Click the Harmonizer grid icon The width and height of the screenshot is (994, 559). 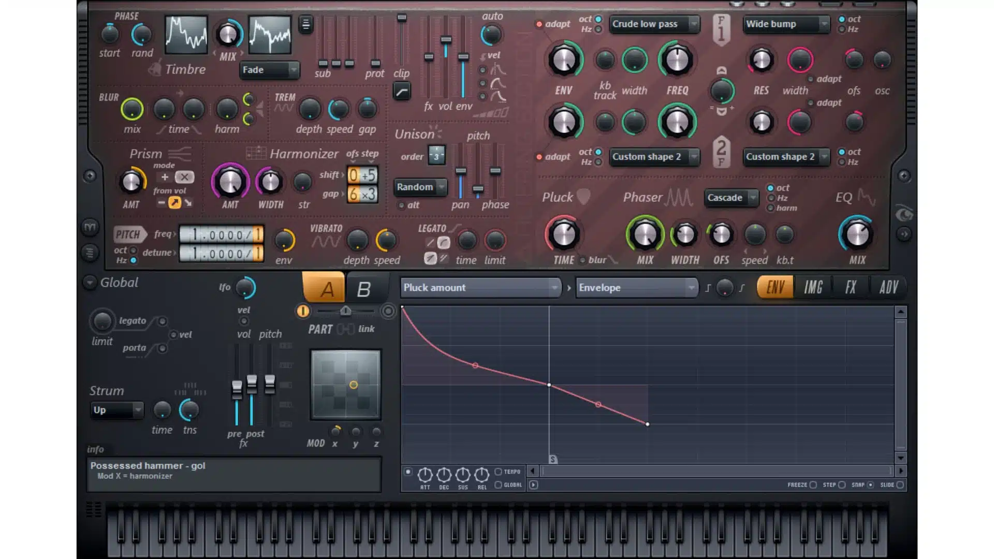[x=256, y=153]
